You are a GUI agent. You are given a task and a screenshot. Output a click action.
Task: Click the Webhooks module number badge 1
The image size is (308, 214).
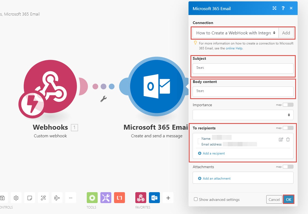click(74, 128)
